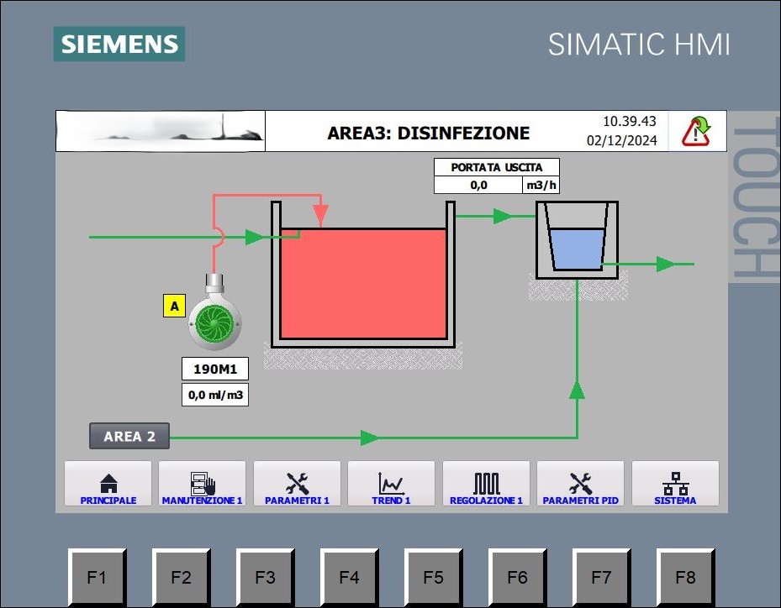The width and height of the screenshot is (781, 608).
Task: Open the alarm warning triangle icon
Action: (696, 131)
